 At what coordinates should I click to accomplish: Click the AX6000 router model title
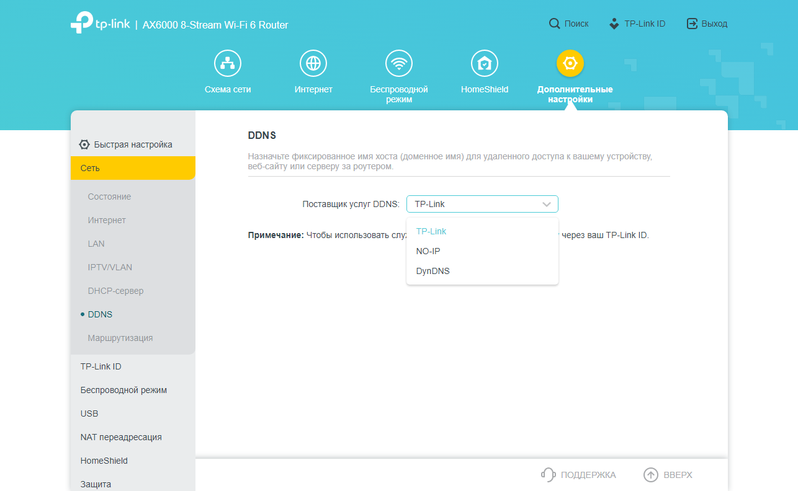click(215, 25)
